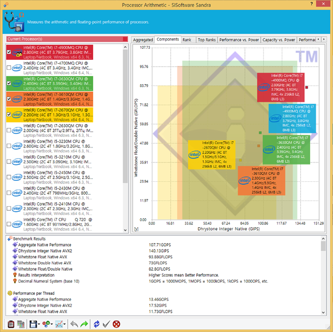
Task: Click the Results Interpretation hint icon
Action: click(x=15, y=275)
